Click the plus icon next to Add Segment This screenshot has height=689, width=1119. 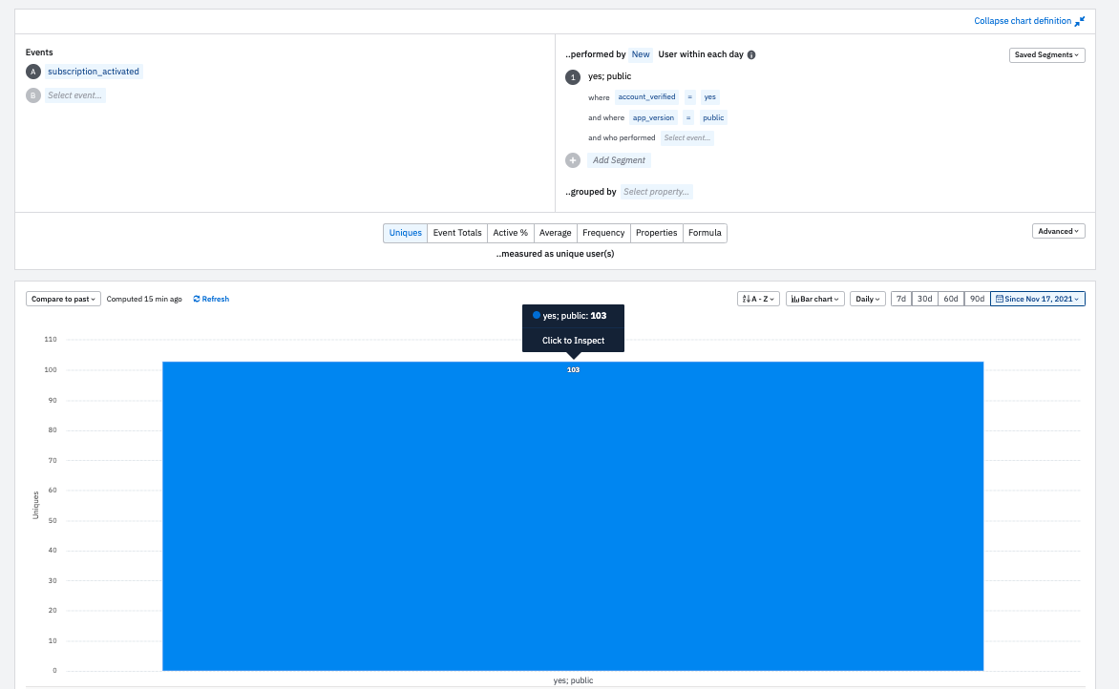click(x=573, y=160)
